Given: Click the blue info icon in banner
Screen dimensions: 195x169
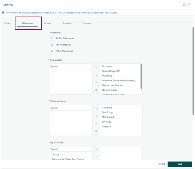Looking at the screenshot, I should click(3, 12).
